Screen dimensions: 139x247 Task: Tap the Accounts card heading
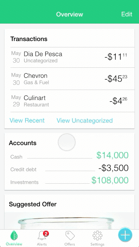(x=23, y=143)
